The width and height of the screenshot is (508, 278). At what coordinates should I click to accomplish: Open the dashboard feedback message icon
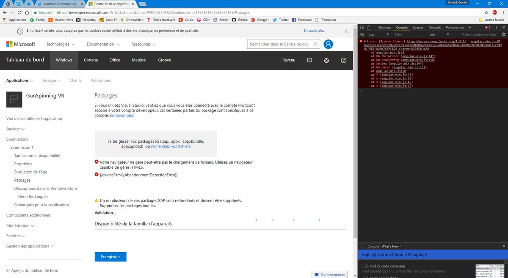pos(309,60)
